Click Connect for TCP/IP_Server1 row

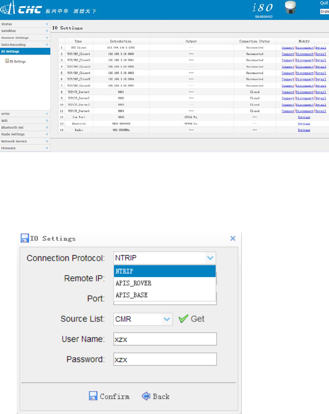(287, 92)
